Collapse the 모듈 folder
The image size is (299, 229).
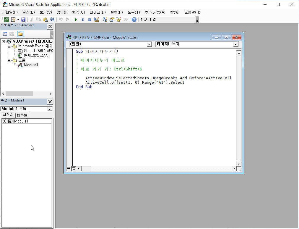click(9, 60)
